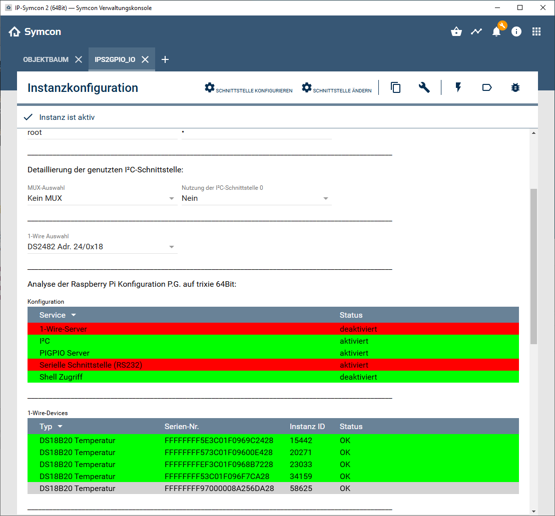The height and width of the screenshot is (516, 555).
Task: Click the lightning bolt events icon
Action: coord(458,87)
